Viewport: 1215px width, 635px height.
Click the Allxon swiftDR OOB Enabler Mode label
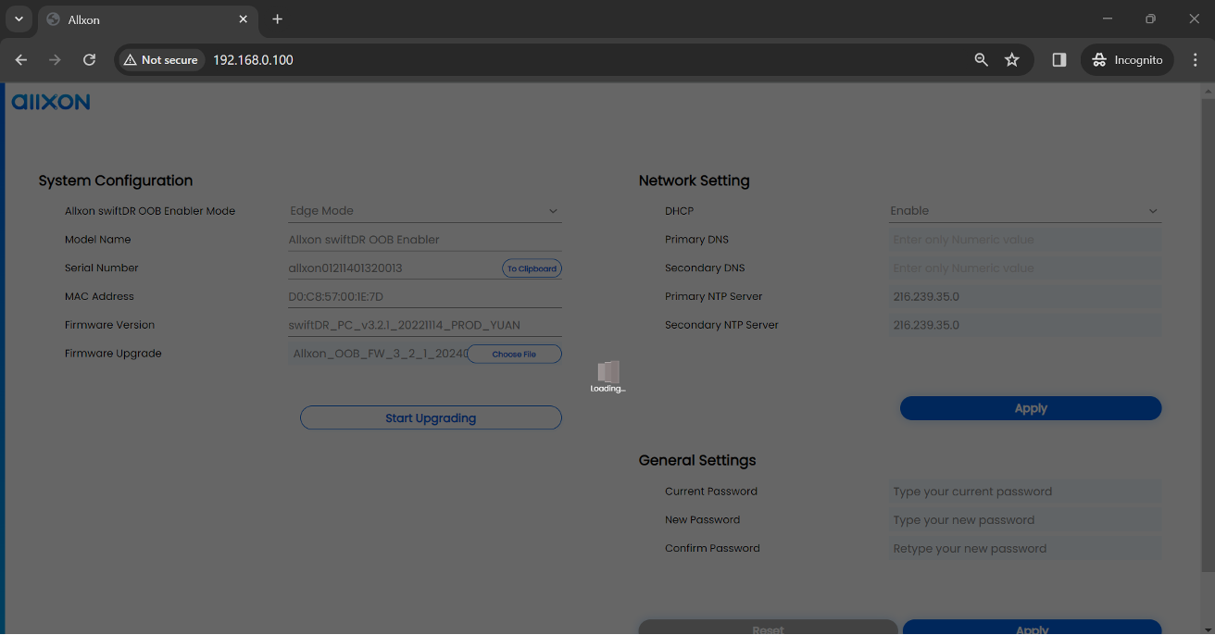tap(150, 211)
